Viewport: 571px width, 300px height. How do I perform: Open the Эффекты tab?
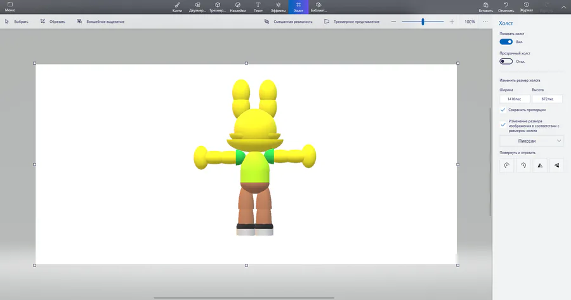pos(279,7)
